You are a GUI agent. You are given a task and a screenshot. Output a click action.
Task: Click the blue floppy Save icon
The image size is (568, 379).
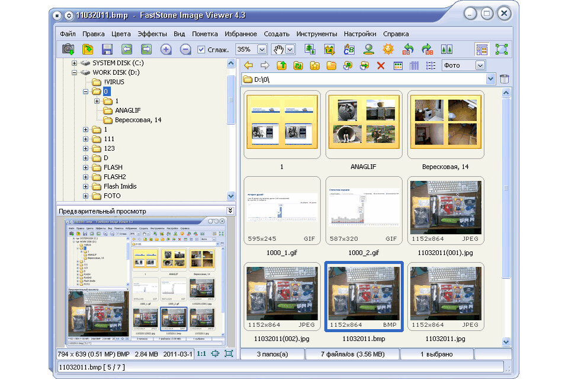[x=107, y=49]
